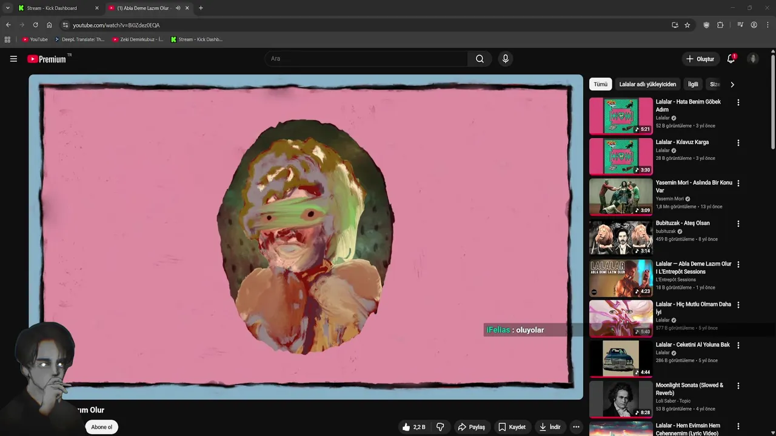This screenshot has width=776, height=436.
Task: Open options for L'Entrepôt Sessions video
Action: 738,265
